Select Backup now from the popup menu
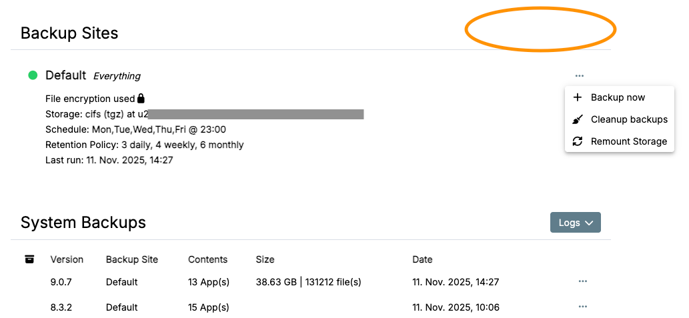The width and height of the screenshot is (689, 318). tap(618, 97)
